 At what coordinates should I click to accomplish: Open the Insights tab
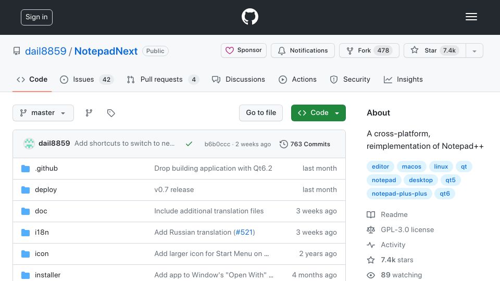[x=403, y=79]
